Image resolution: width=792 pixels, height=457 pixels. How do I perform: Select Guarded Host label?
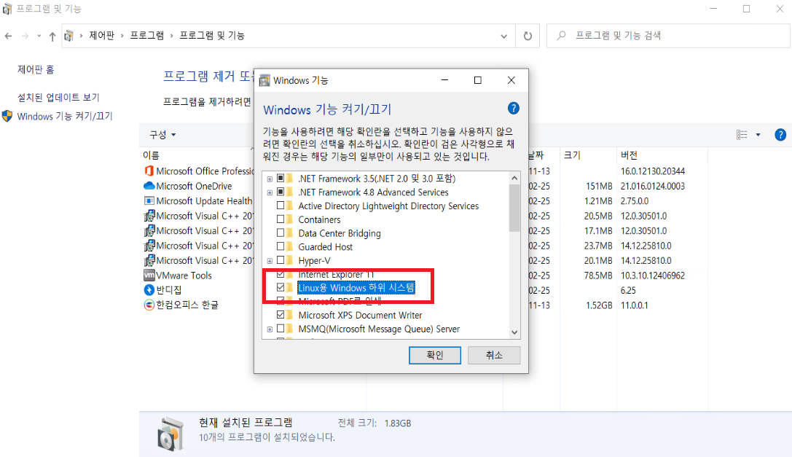(325, 246)
